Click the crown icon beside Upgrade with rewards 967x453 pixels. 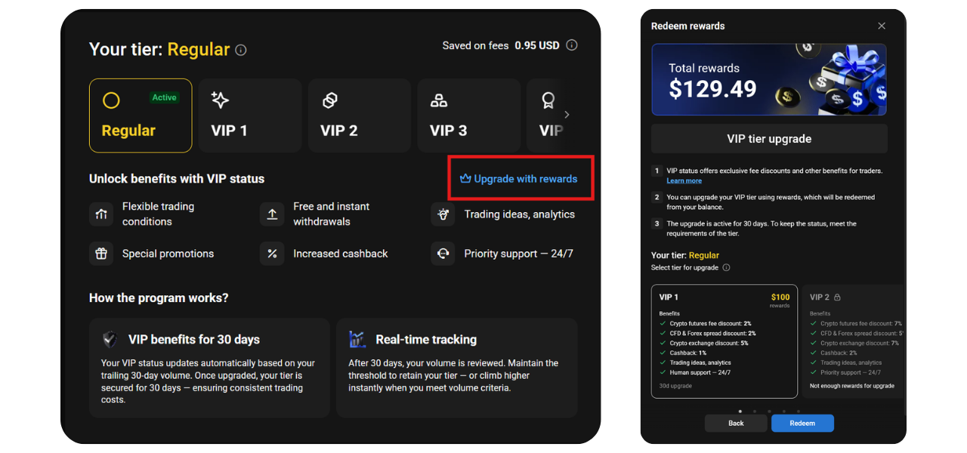465,179
